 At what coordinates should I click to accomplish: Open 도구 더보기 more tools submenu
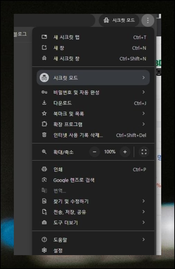point(93,223)
